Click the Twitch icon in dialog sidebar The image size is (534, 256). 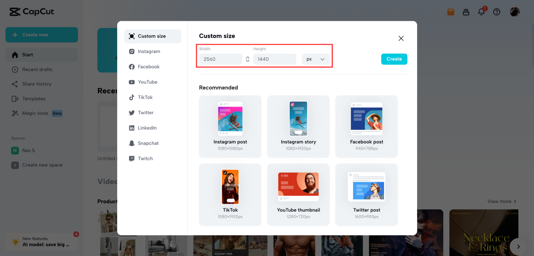tap(131, 159)
